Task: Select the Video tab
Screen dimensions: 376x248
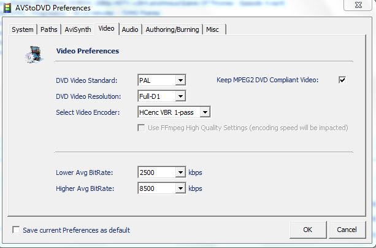Action: tap(106, 29)
